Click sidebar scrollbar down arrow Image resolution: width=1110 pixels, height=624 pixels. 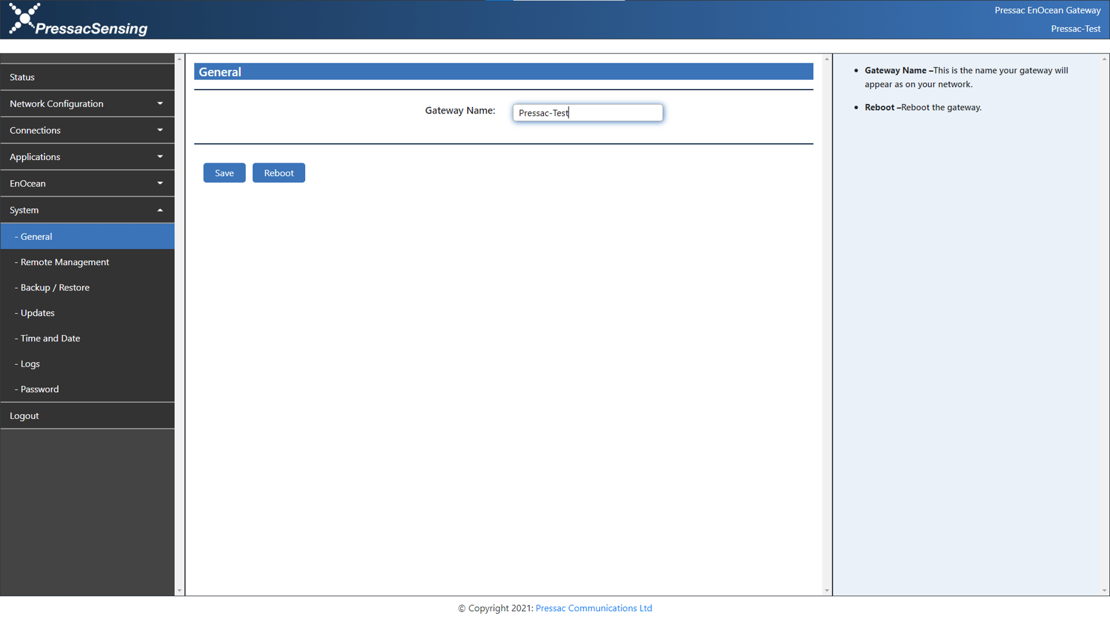pyautogui.click(x=179, y=590)
